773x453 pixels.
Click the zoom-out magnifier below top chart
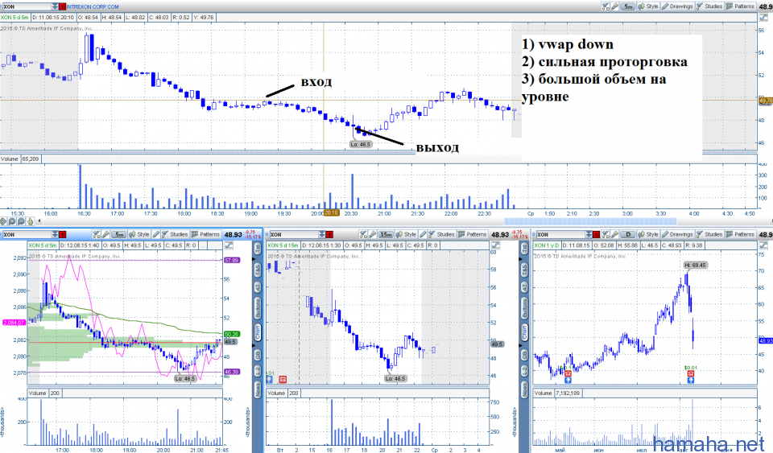[x=21, y=221]
